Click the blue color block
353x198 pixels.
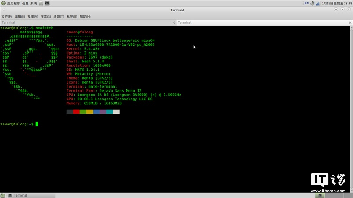pyautogui.click(x=96, y=112)
